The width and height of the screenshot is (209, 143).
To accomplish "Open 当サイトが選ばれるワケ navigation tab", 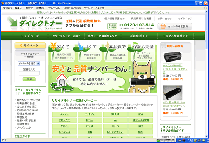I will pyautogui.click(x=103, y=36).
